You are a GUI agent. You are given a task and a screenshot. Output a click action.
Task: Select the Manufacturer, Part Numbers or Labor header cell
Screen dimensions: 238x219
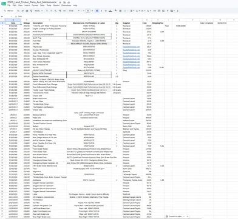(x=89, y=23)
